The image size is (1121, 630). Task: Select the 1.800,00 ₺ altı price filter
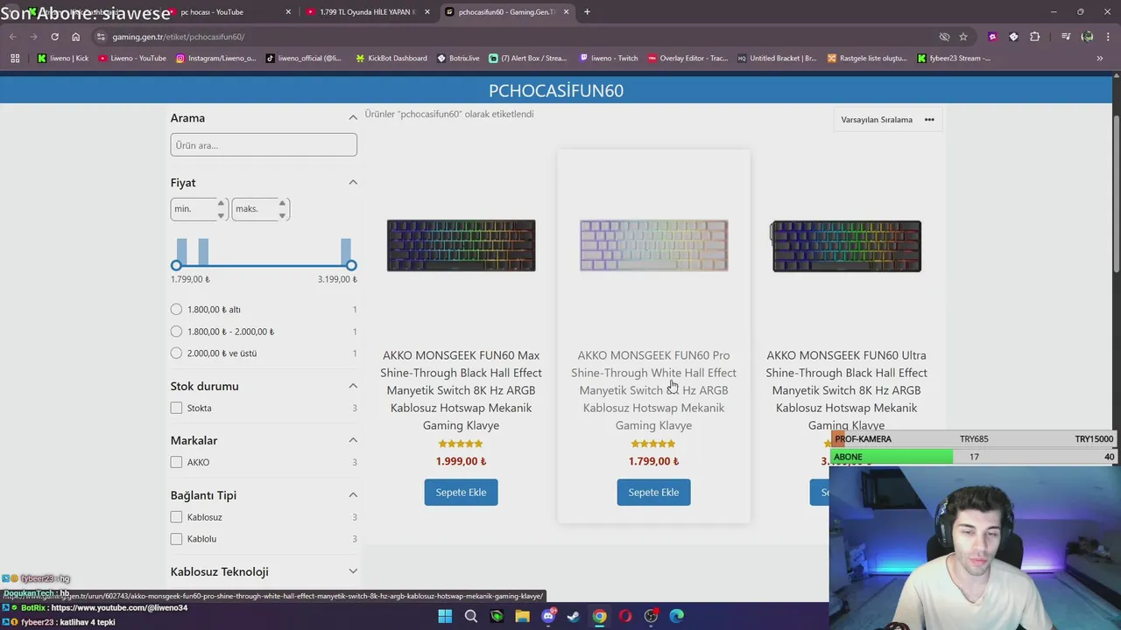pos(176,310)
